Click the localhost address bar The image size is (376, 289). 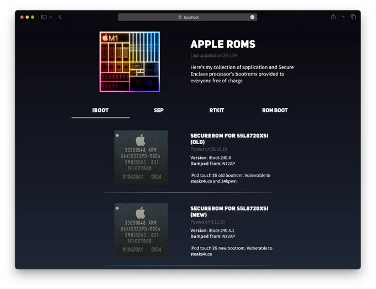187,17
